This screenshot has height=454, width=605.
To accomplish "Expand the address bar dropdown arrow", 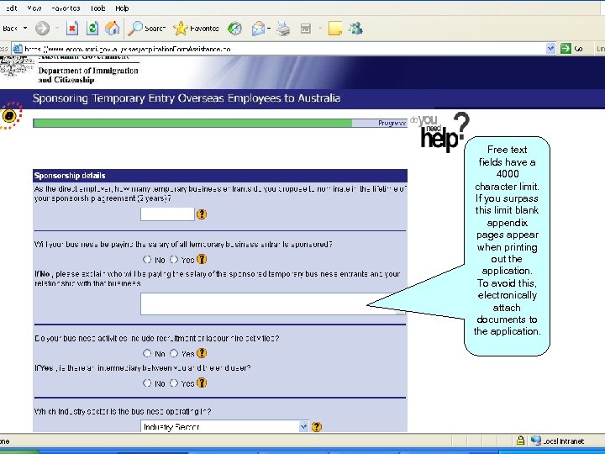I will pos(550,48).
